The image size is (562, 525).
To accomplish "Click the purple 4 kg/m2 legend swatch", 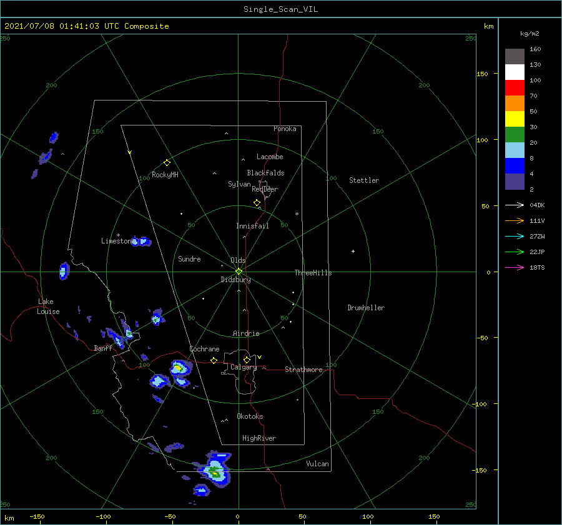I will [x=515, y=181].
